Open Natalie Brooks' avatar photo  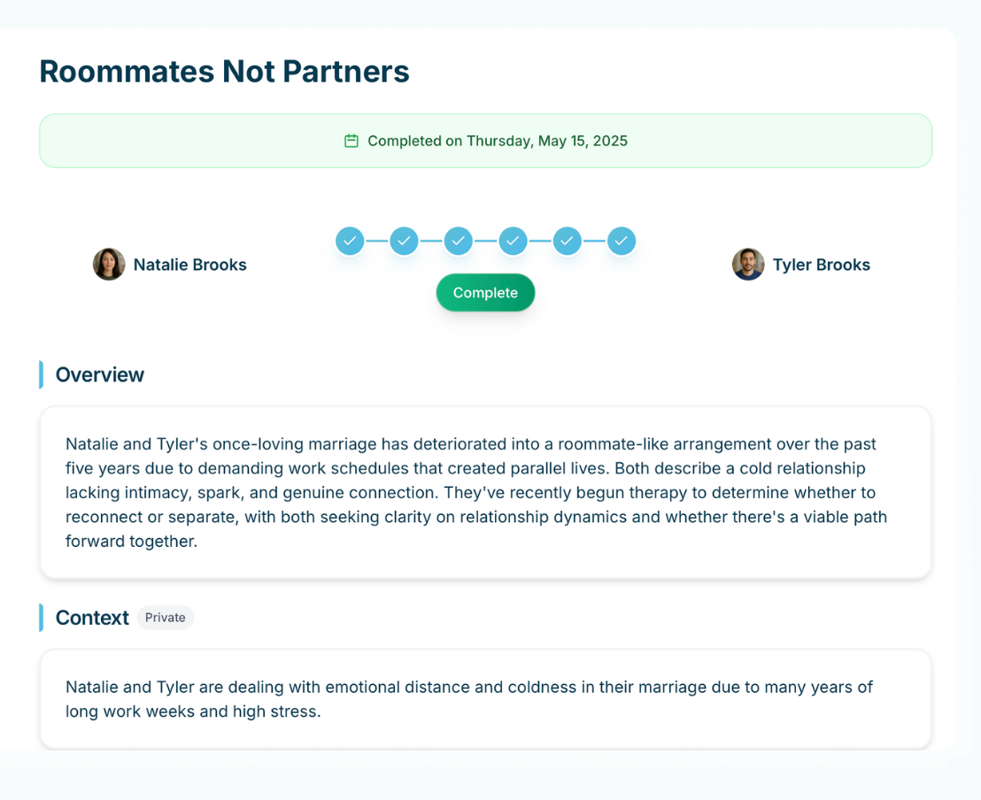pyautogui.click(x=109, y=264)
